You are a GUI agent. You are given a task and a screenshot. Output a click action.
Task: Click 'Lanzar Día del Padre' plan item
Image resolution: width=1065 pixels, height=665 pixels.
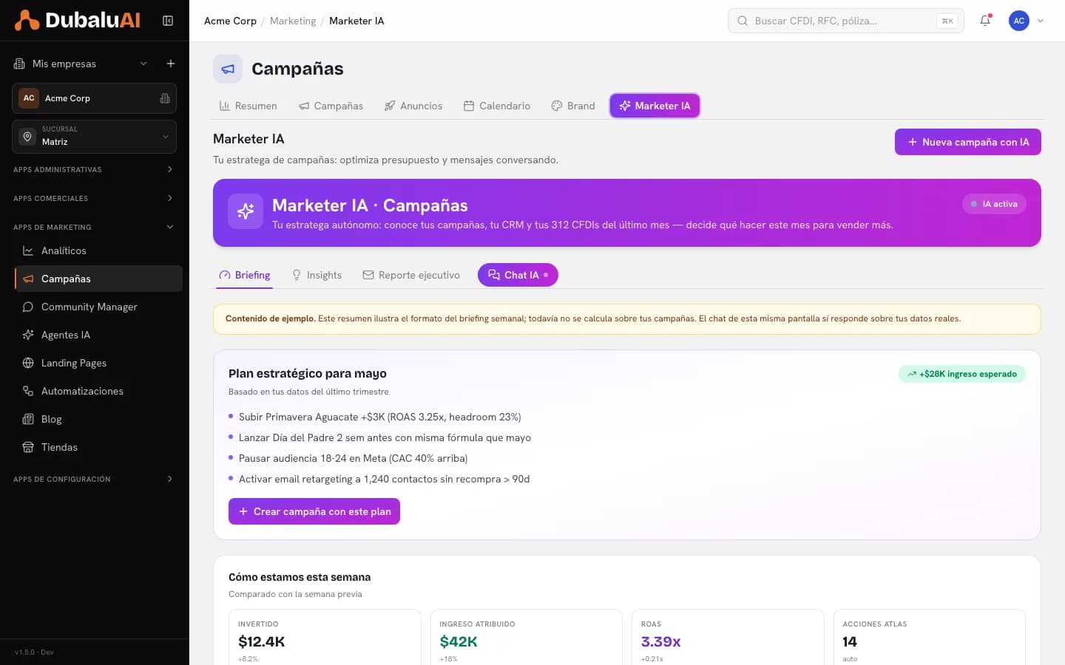[385, 437]
